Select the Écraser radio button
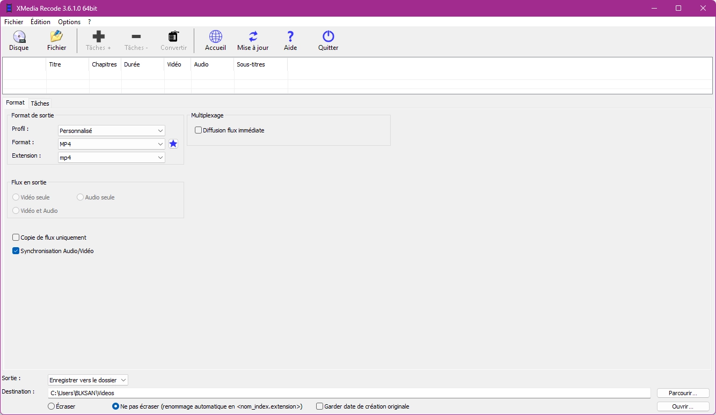 tap(51, 406)
